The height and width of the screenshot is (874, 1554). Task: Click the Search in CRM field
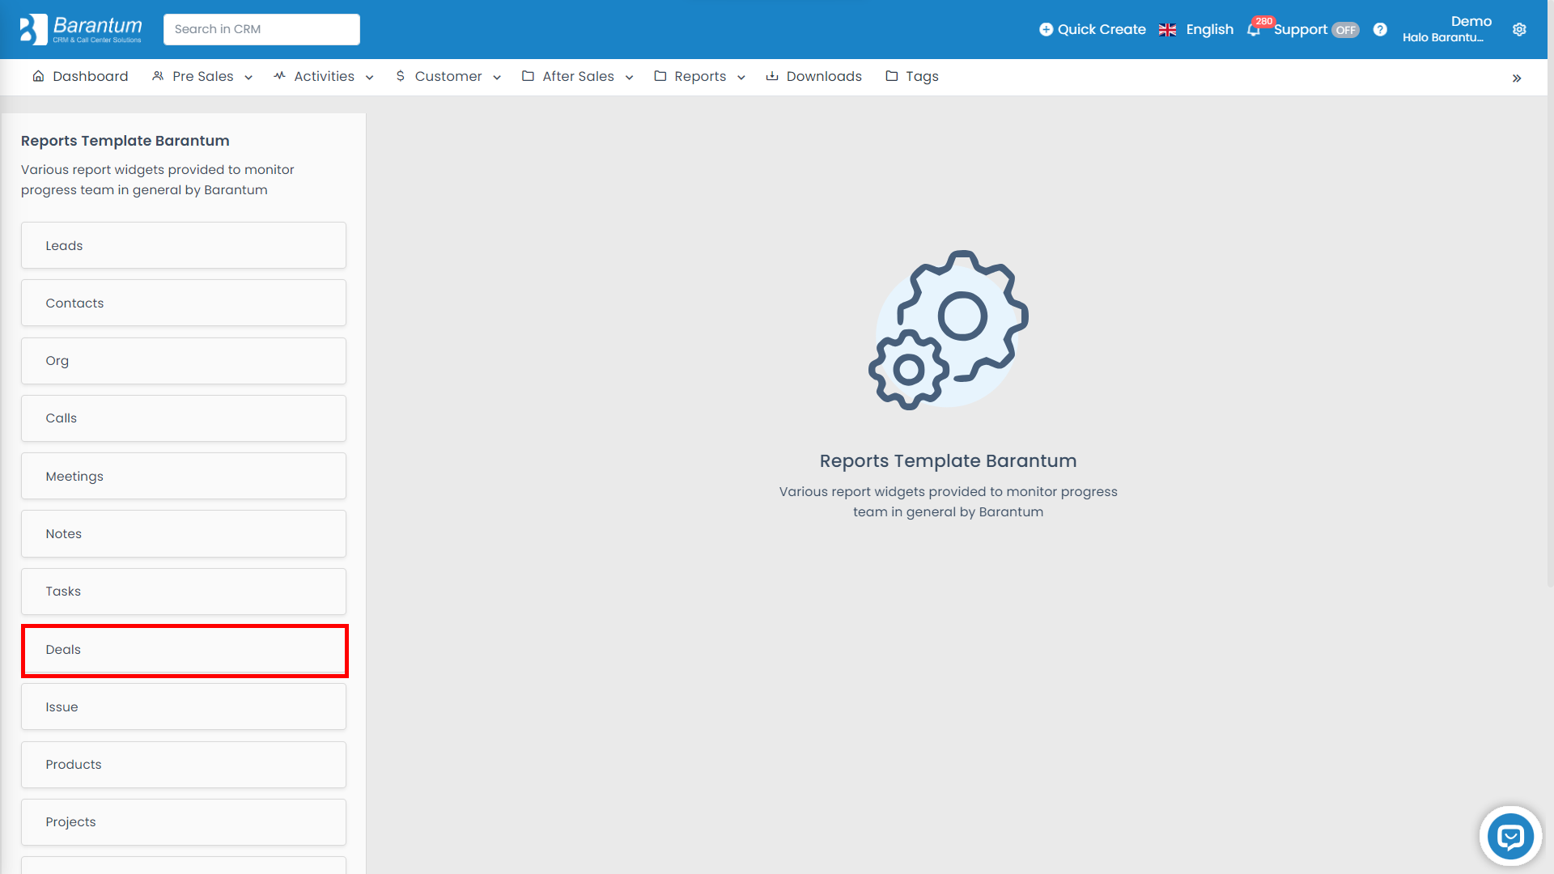[x=261, y=29]
